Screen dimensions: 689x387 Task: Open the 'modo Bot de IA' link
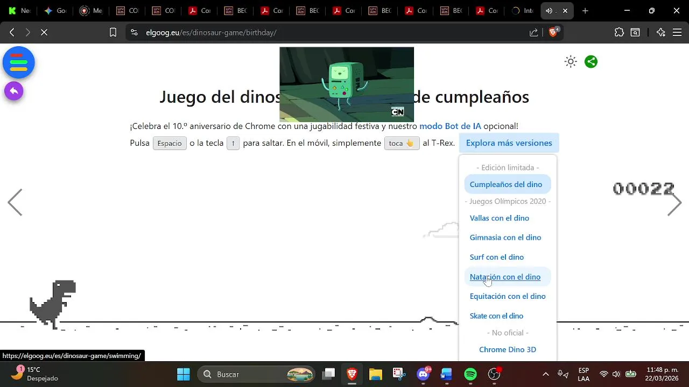(x=450, y=126)
